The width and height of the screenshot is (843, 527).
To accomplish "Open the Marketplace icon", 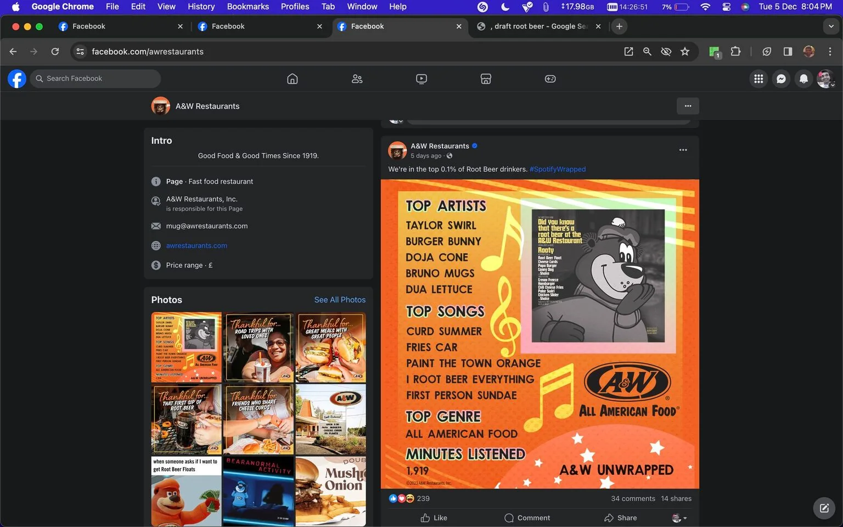I will (x=486, y=79).
